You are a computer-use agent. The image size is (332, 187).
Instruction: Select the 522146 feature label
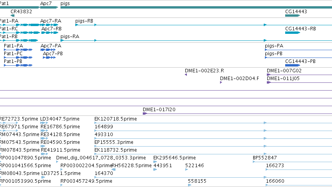[x=195, y=166]
